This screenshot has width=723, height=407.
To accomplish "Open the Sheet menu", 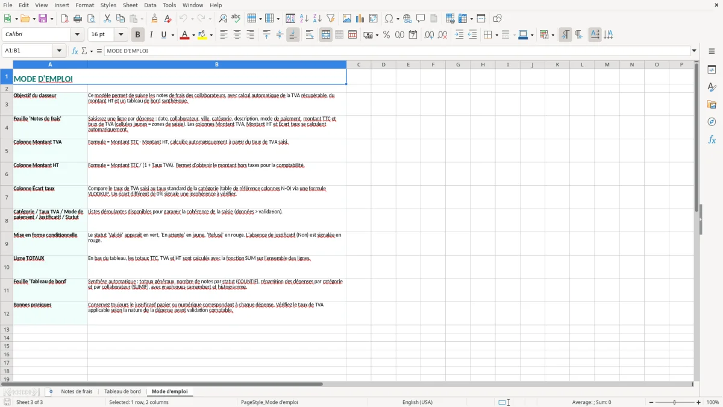I will 130,5.
